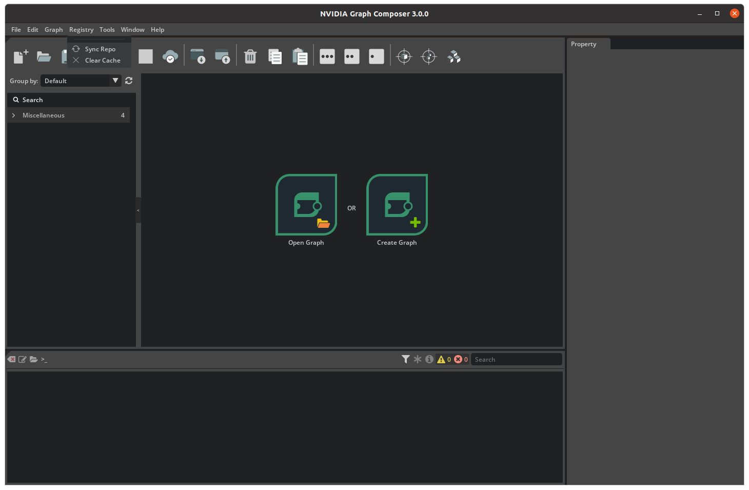749x490 pixels.
Task: Open the Tools menu
Action: point(107,30)
